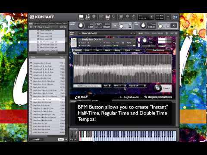Select the Database browser tab
This screenshot has width=207, height=155.
pos(44,24)
